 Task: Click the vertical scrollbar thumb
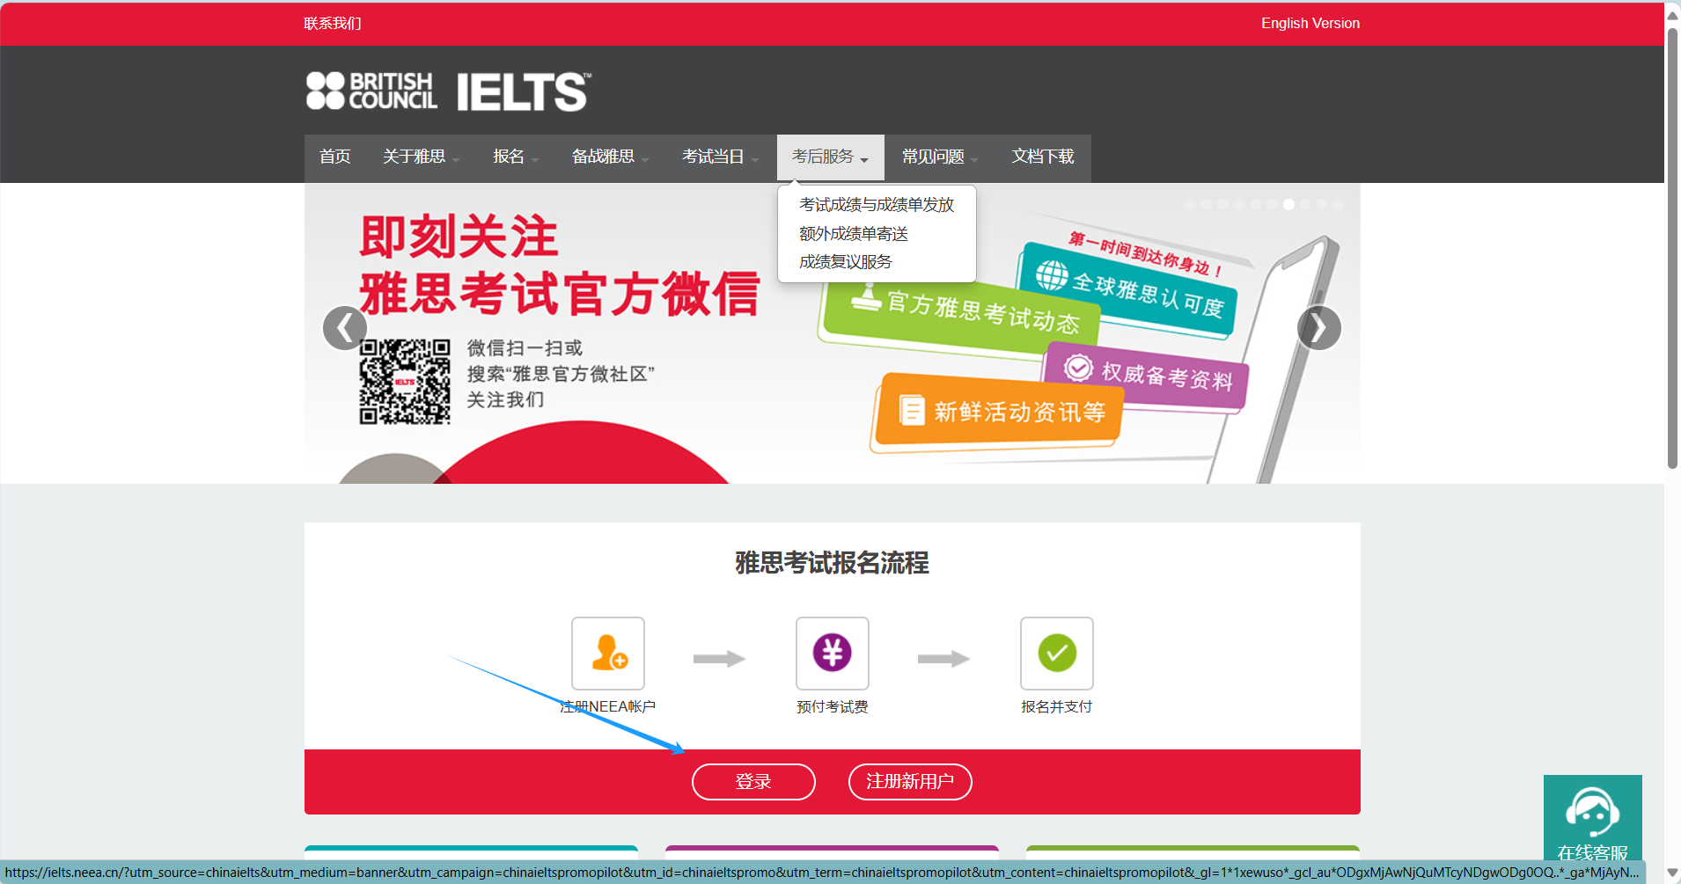tap(1672, 249)
